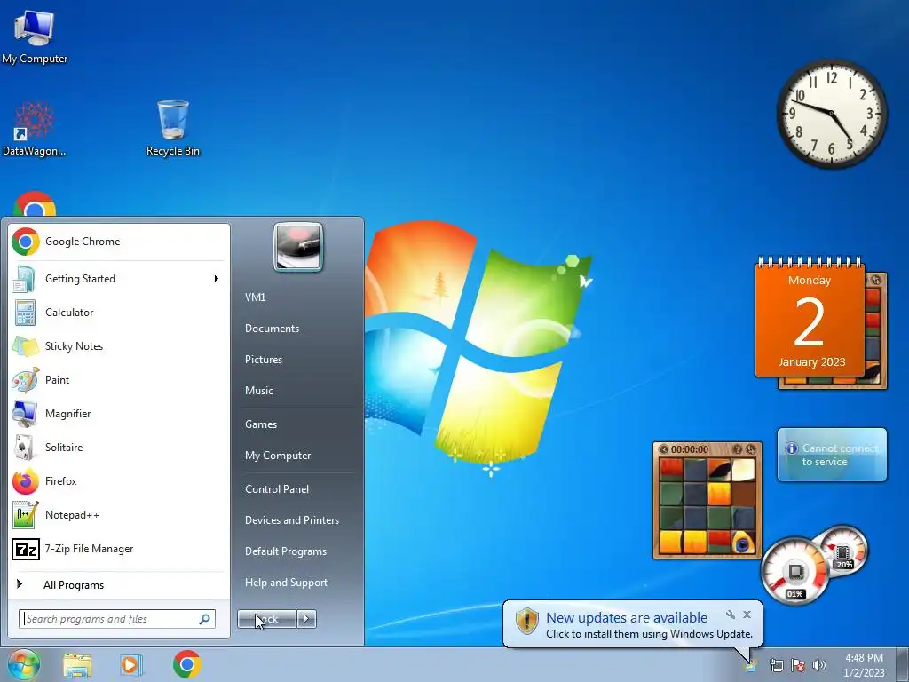909x682 pixels.
Task: Open Chrome from the taskbar
Action: (186, 664)
